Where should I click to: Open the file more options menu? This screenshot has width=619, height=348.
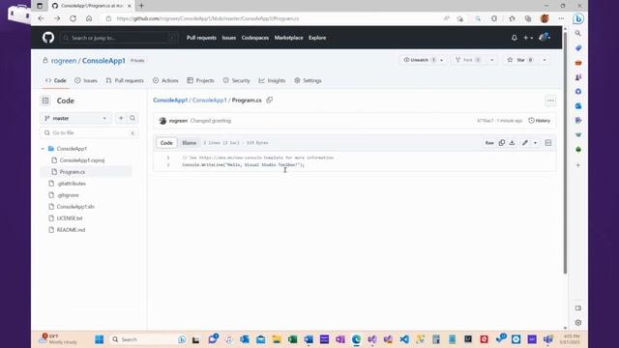coord(550,101)
